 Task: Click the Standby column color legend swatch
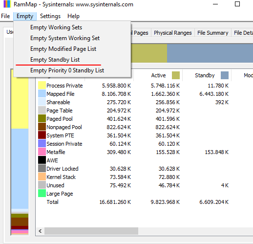pos(225,75)
